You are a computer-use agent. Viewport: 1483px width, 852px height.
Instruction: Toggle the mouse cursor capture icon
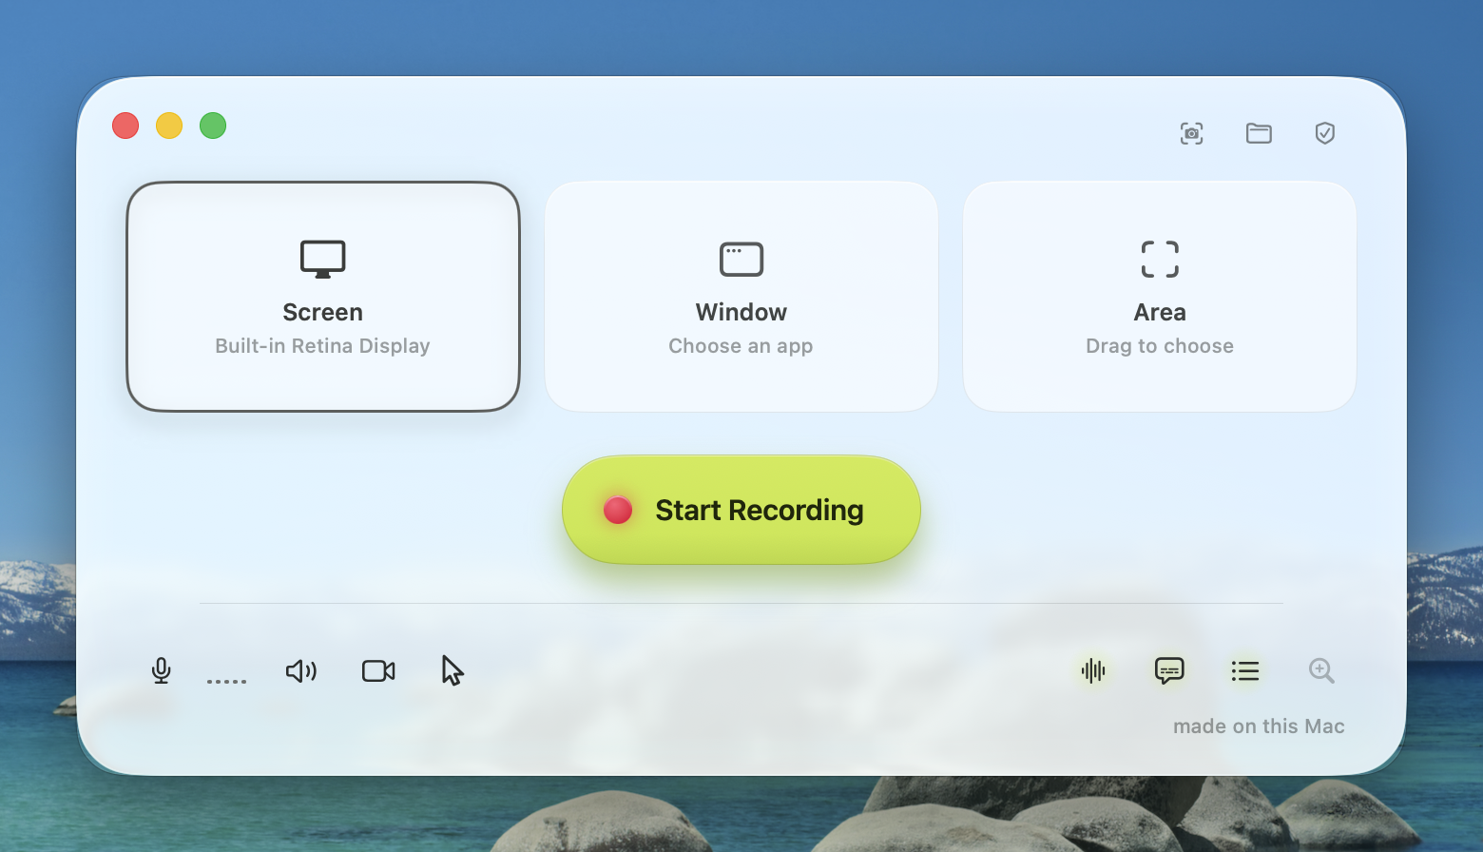tap(453, 670)
